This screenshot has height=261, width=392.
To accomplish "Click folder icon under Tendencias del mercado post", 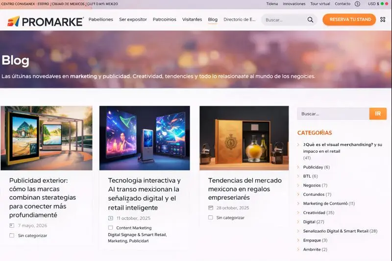I will [x=211, y=217].
